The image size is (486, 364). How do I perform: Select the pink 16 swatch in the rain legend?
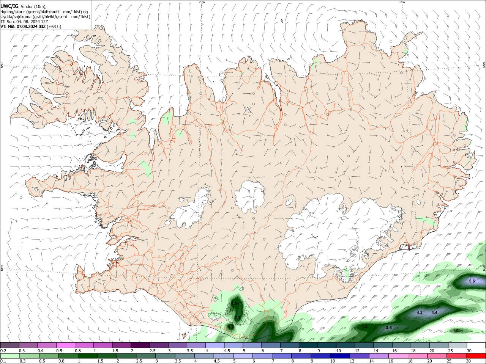click(398, 356)
